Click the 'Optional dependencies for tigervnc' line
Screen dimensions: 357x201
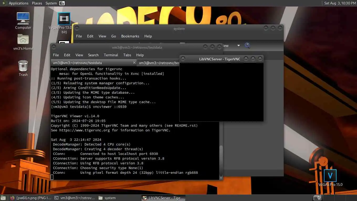(x=87, y=69)
